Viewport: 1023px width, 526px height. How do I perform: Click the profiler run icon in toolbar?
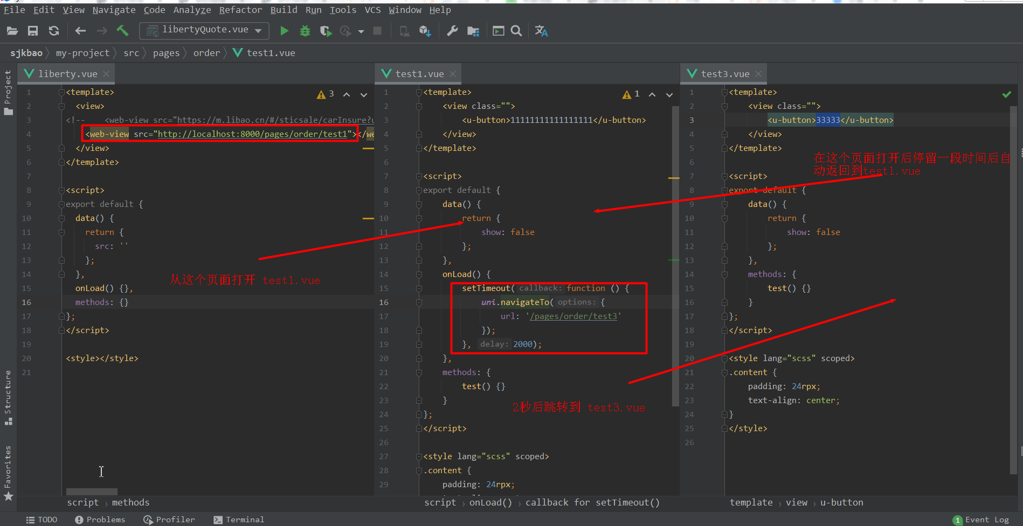coord(345,31)
